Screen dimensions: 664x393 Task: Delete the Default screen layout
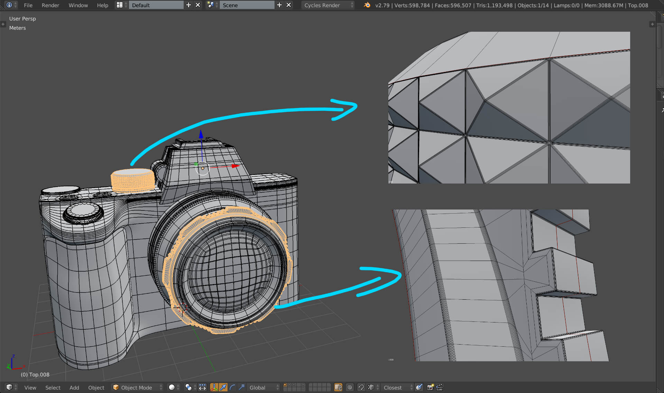point(198,5)
